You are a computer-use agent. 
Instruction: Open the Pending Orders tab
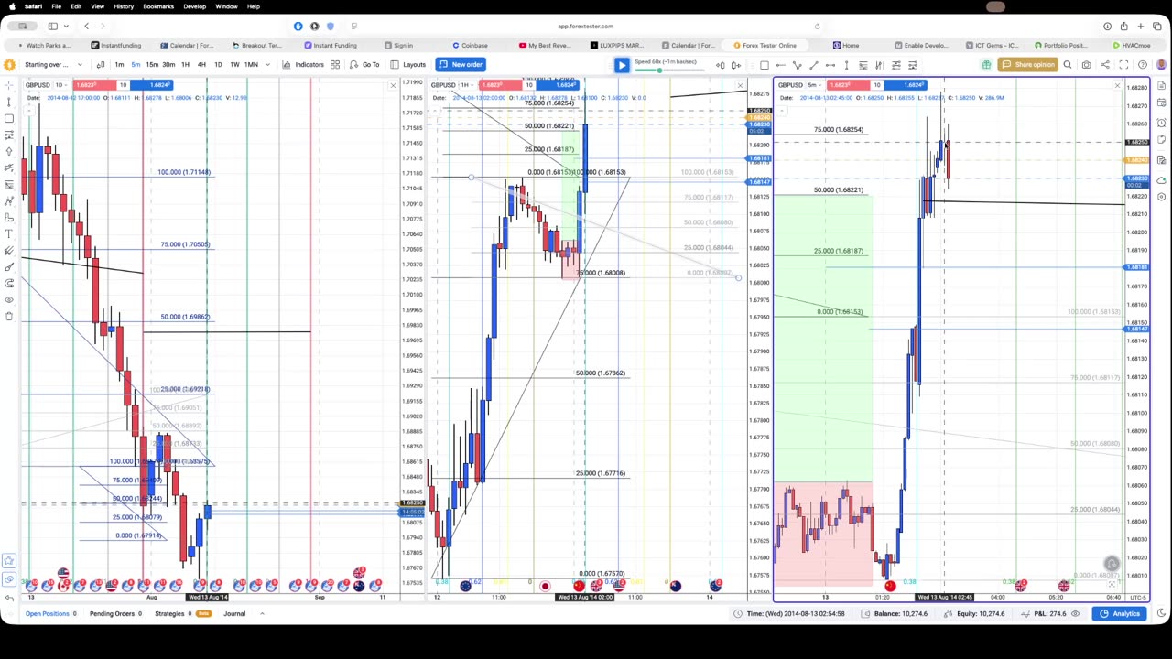tap(114, 613)
